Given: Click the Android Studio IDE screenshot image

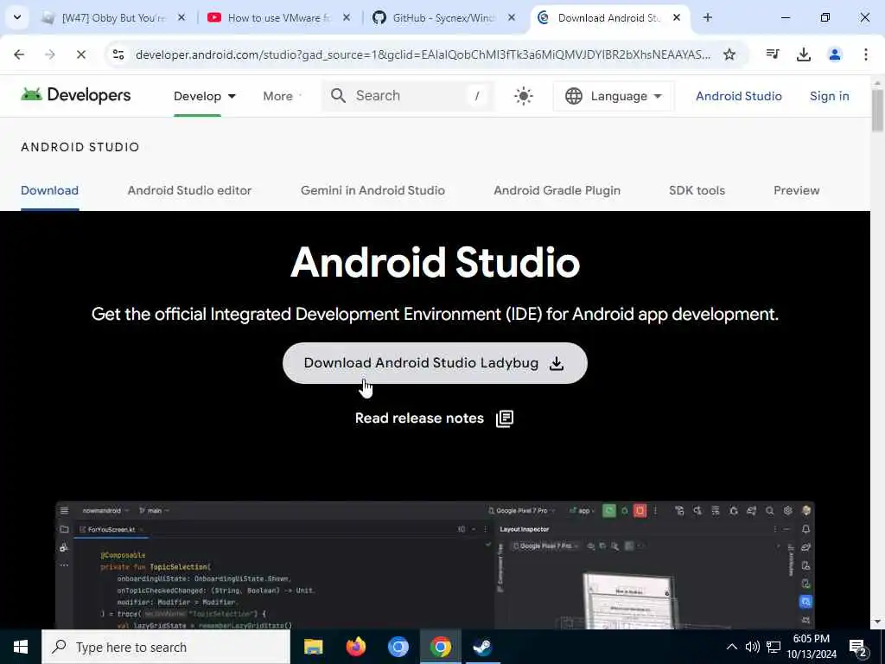Looking at the screenshot, I should coord(435,565).
